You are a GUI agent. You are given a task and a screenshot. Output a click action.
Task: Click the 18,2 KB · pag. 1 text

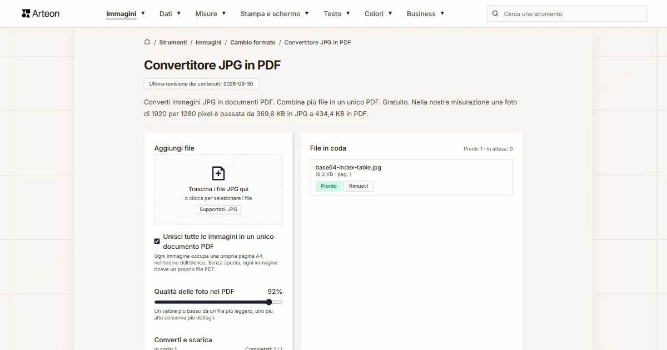click(333, 174)
